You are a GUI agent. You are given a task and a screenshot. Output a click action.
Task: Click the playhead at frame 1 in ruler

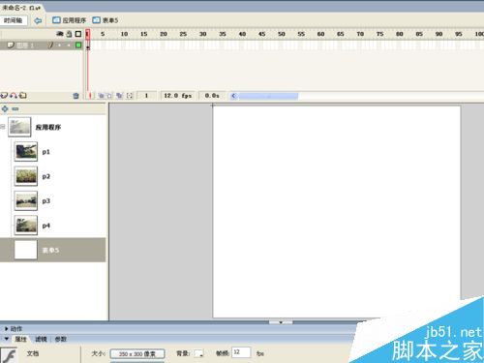point(87,34)
